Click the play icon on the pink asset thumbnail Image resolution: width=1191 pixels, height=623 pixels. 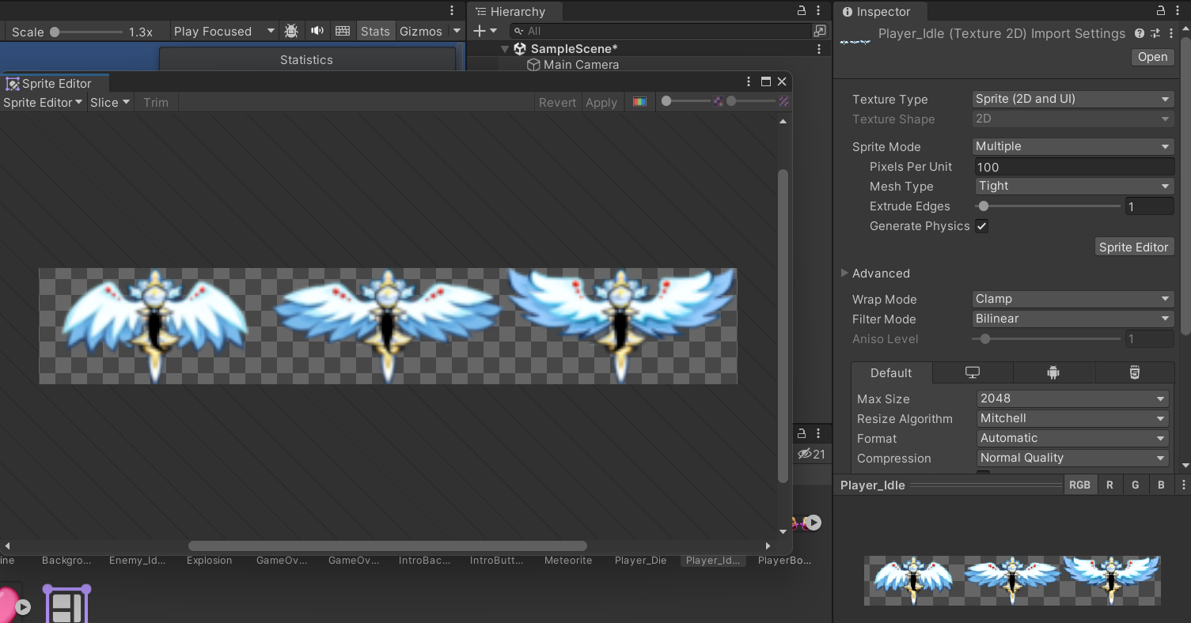[23, 607]
